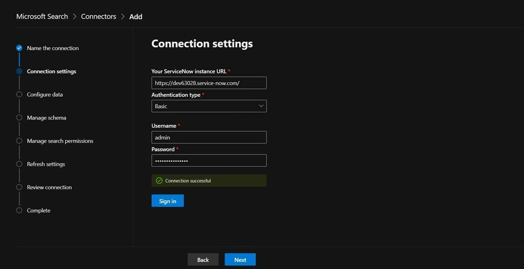Select the Review connection step
The height and width of the screenshot is (269, 524).
(x=49, y=187)
